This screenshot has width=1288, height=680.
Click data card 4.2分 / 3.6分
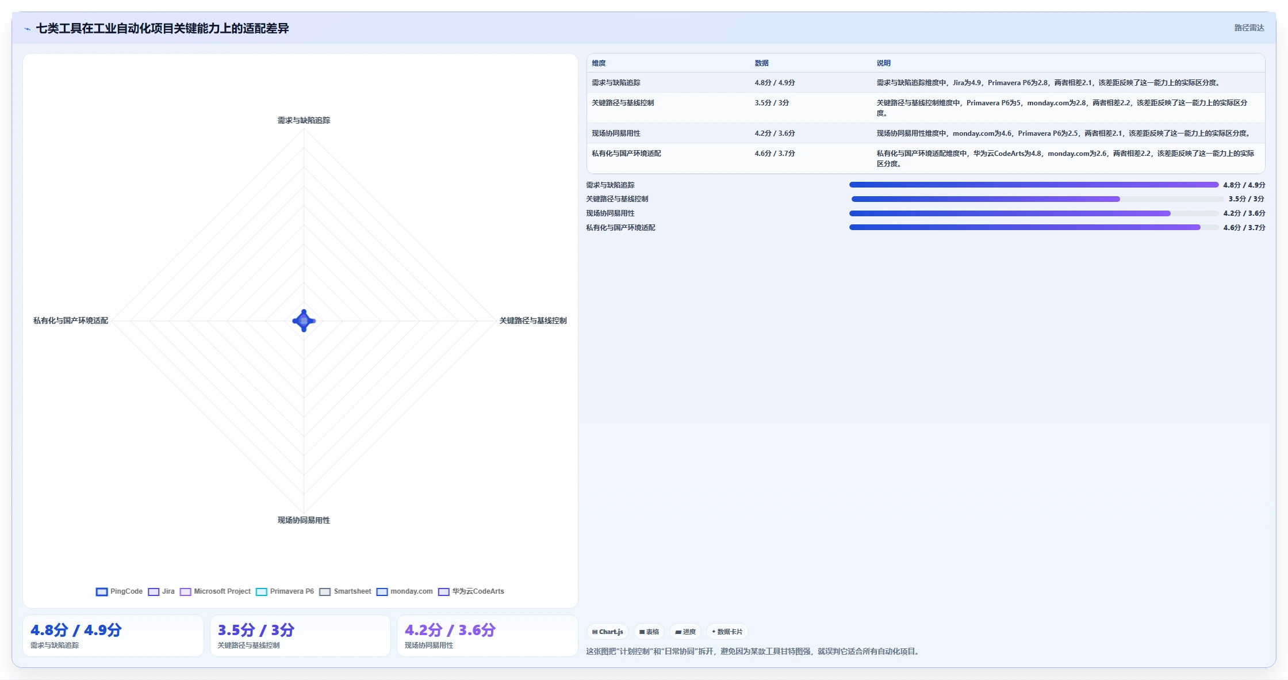[487, 636]
